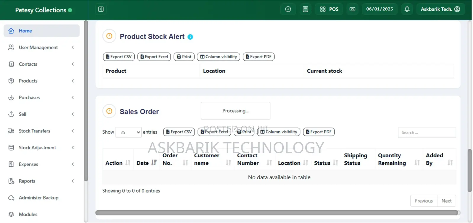
Task: Click Export CSV in Sales Order
Action: coord(179,132)
